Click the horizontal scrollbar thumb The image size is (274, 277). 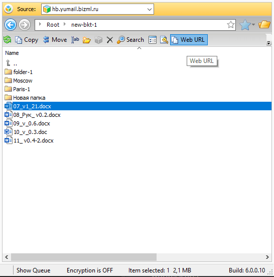pyautogui.click(x=84, y=257)
